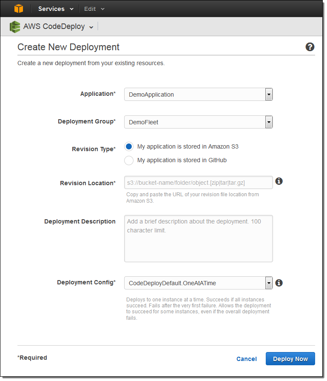
Task: Show info icon beside Revision Location
Action: (279, 181)
